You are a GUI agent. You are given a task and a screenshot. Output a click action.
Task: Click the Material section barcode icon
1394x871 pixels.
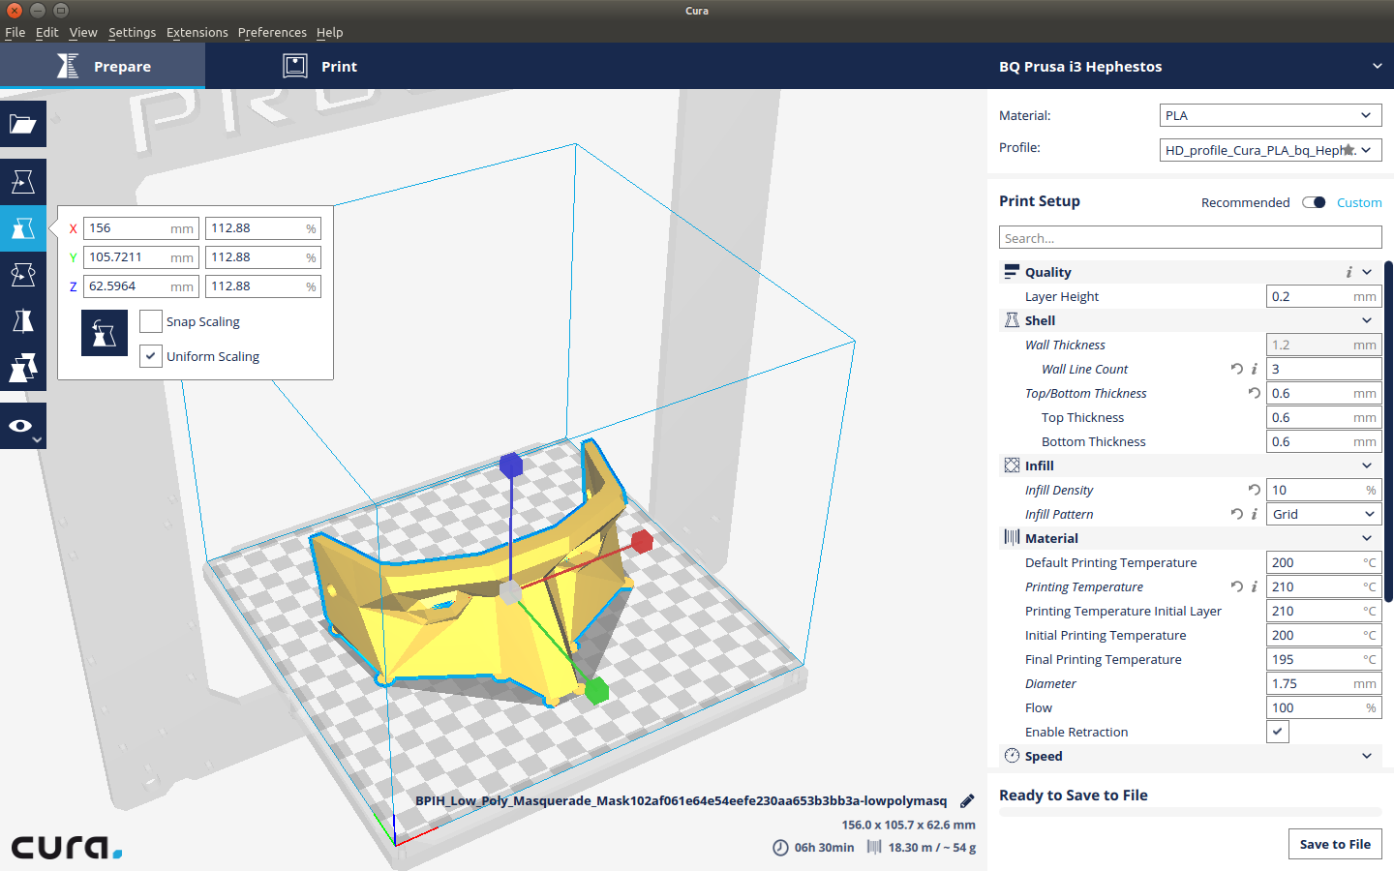(x=1012, y=538)
